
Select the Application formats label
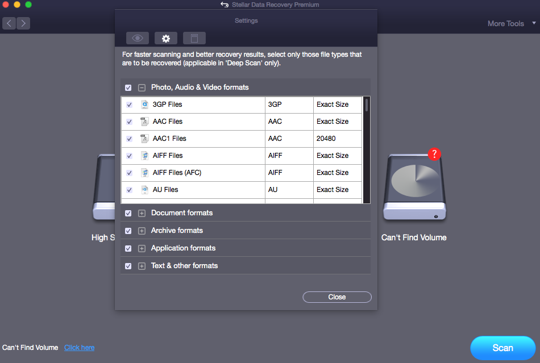click(x=183, y=248)
